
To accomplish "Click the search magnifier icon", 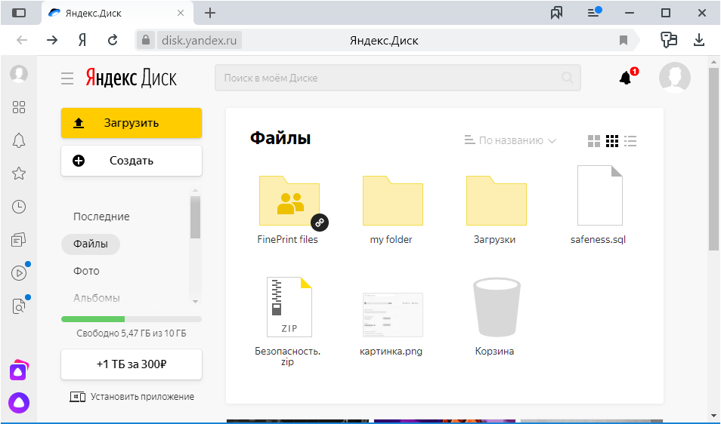I will tap(568, 78).
